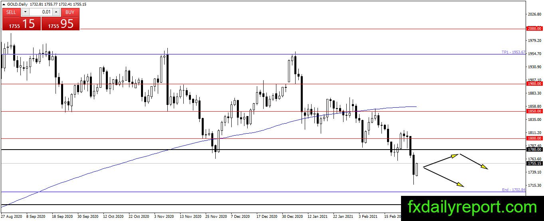Click the lowest yellow arrowhead pointing down-right
This screenshot has height=221, width=544.
pos(461,185)
